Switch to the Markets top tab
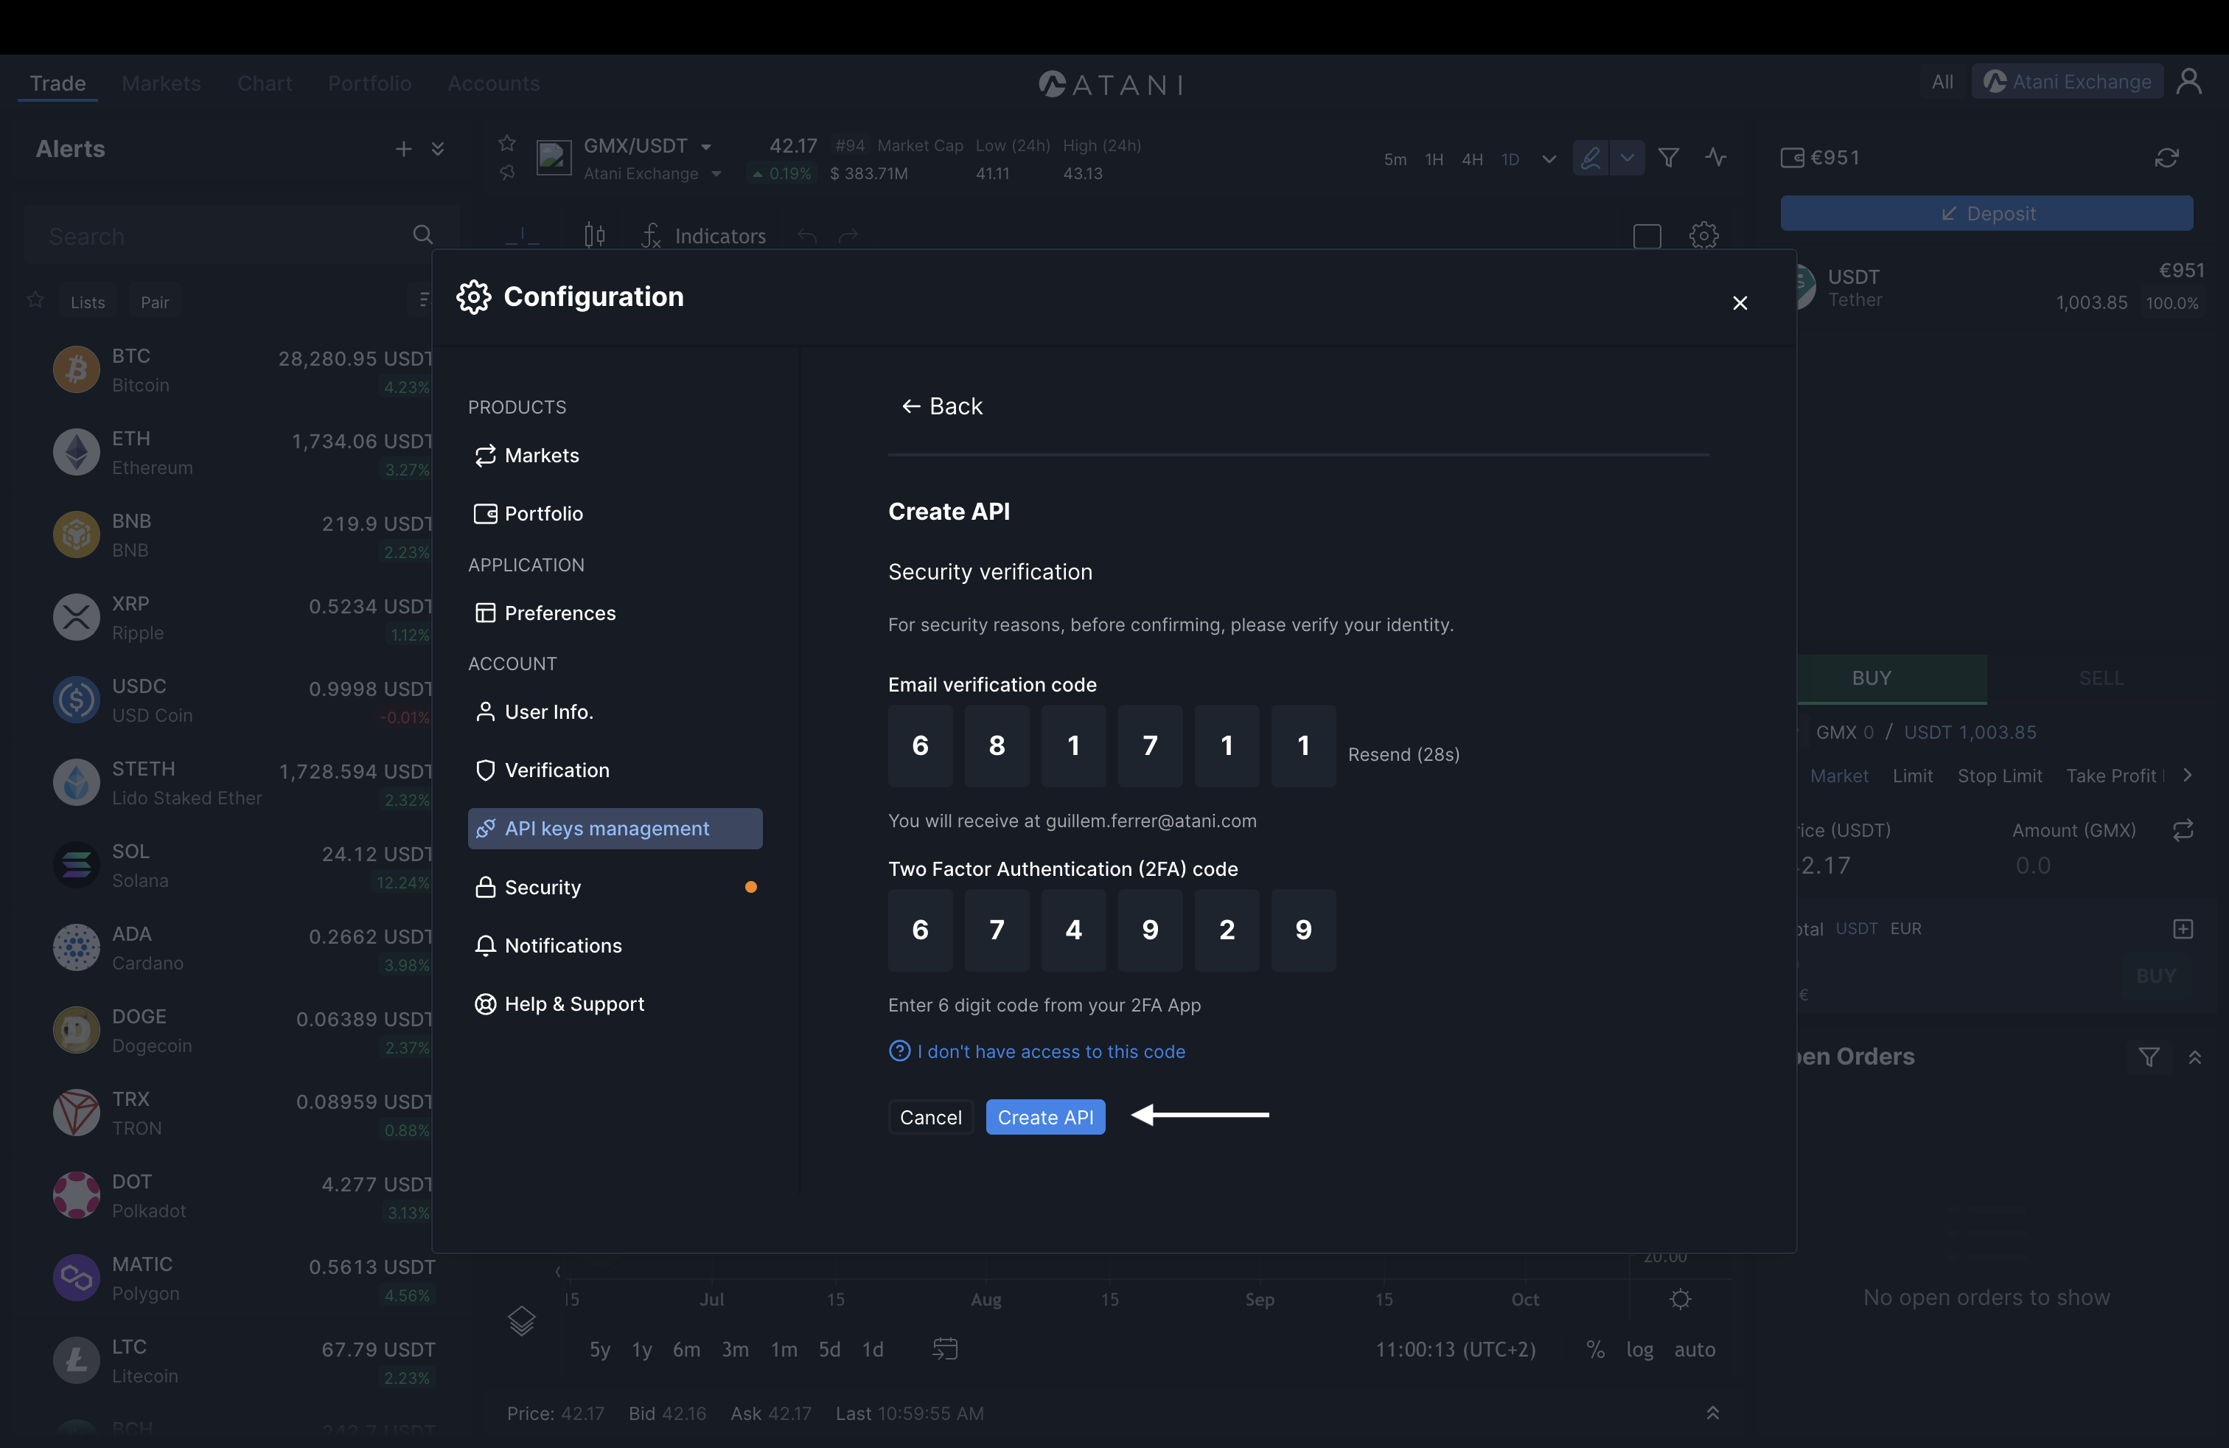2229x1448 pixels. coord(161,83)
